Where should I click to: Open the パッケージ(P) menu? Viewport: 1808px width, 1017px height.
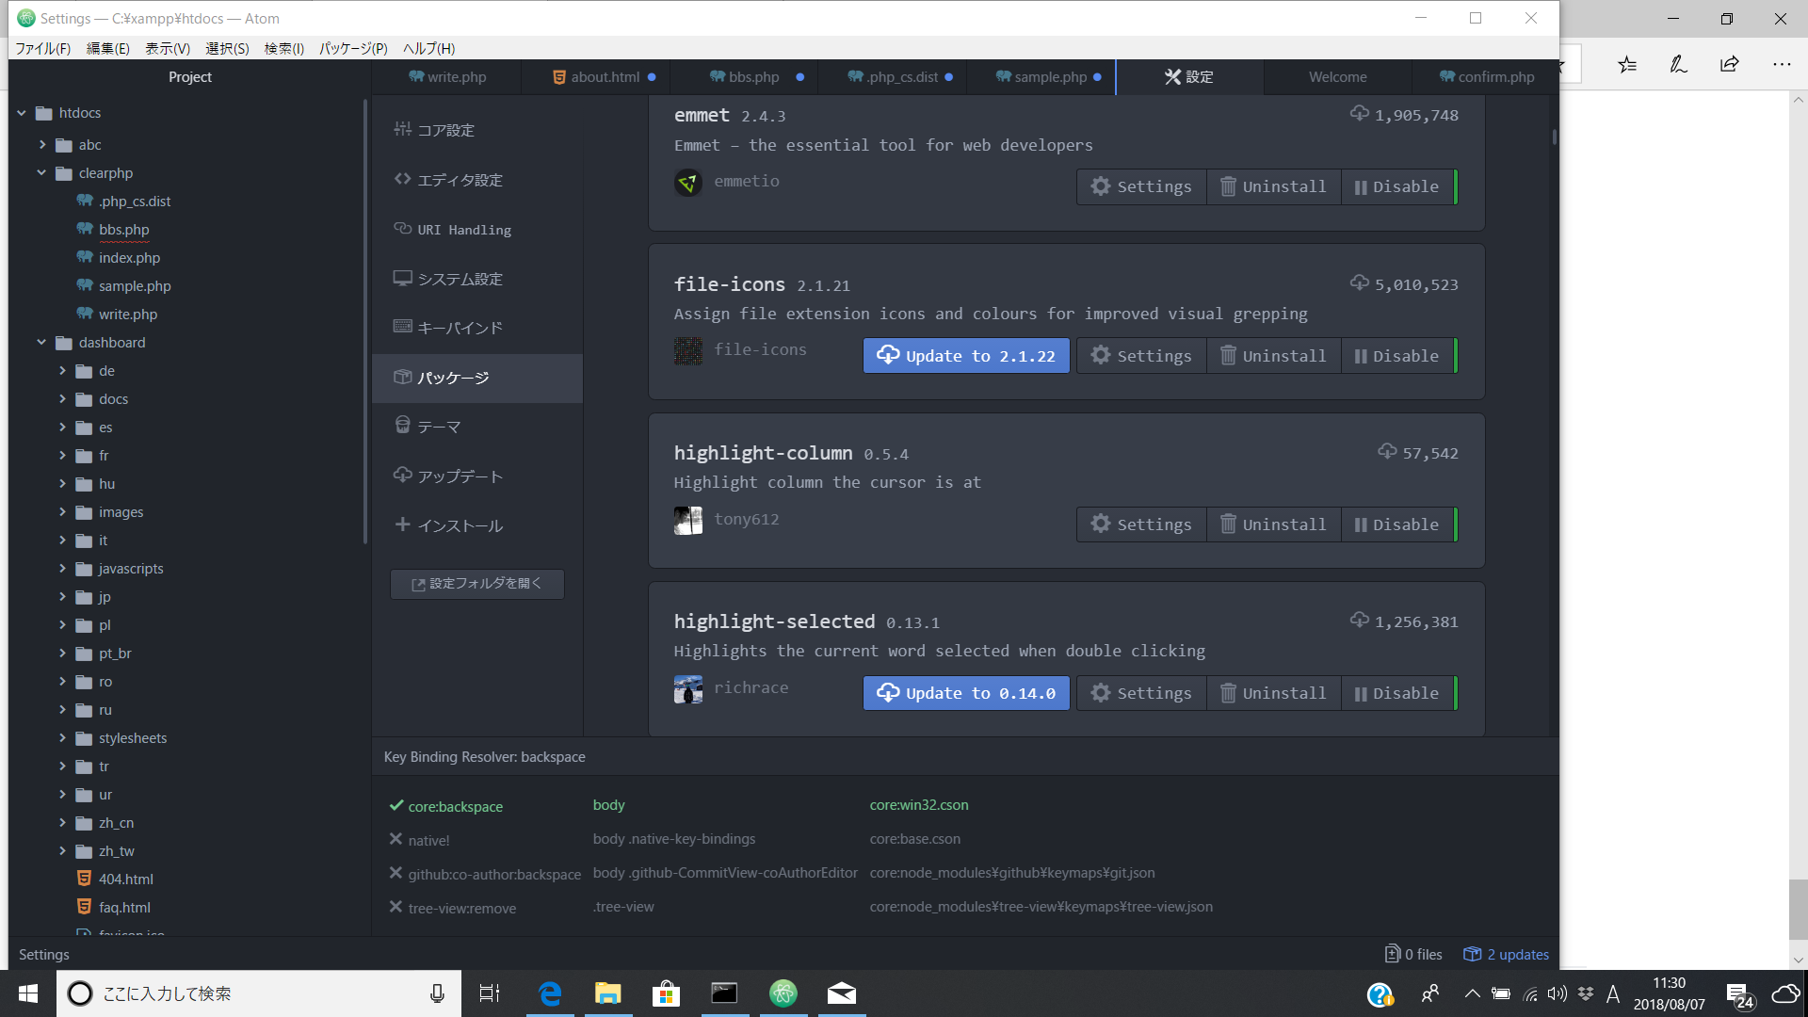click(x=353, y=48)
